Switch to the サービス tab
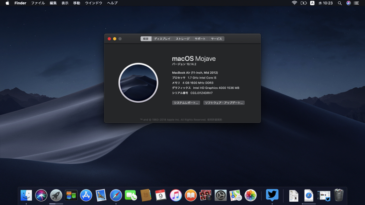Screen dimensions: 365x205 (x=217, y=39)
